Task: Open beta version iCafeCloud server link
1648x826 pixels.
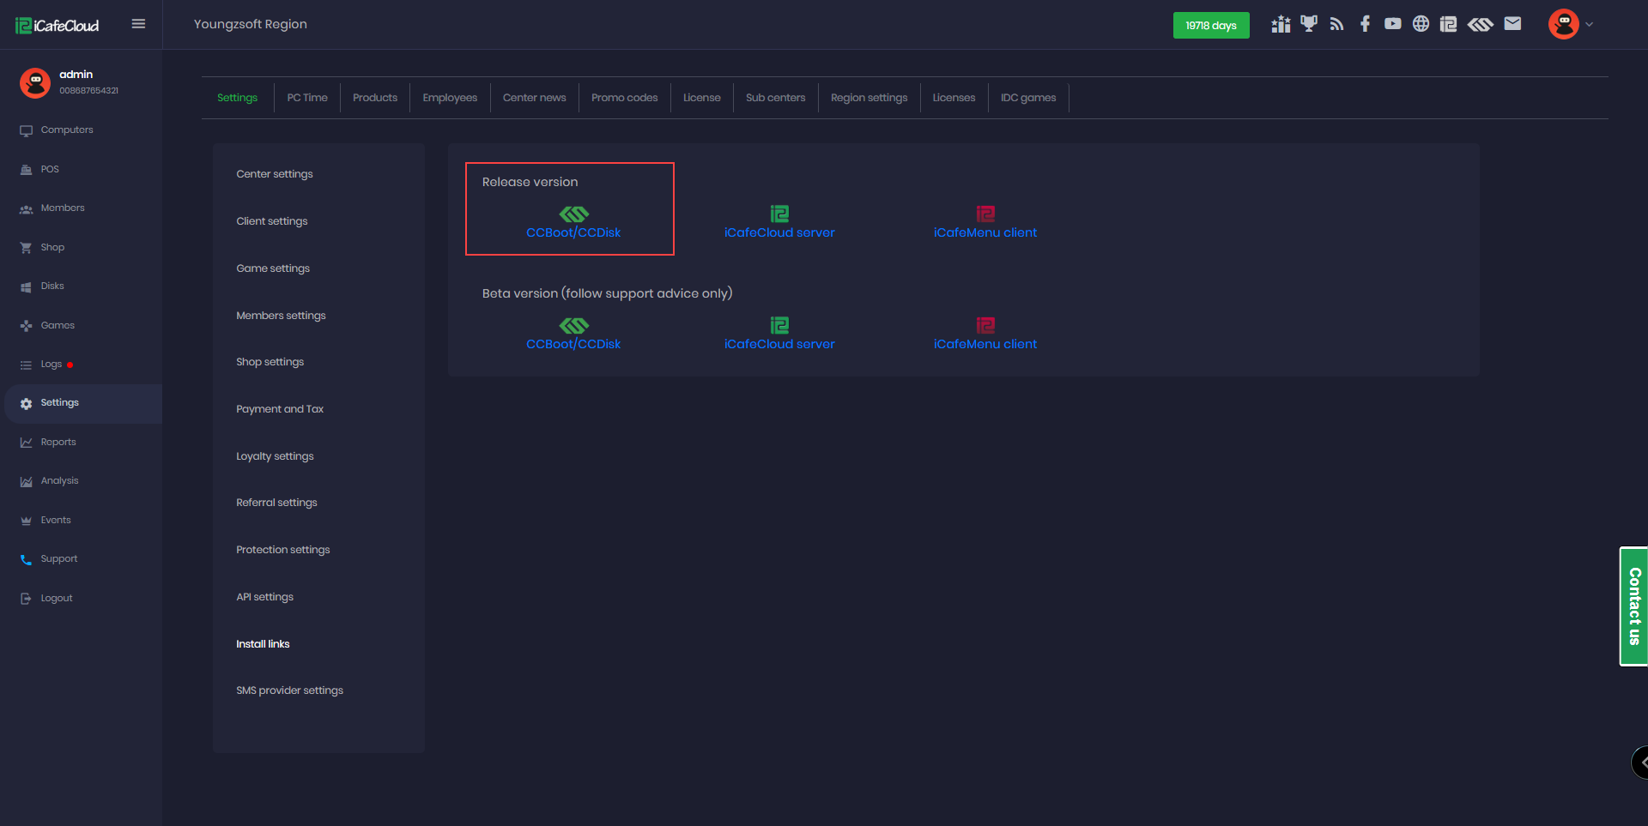Action: point(779,344)
